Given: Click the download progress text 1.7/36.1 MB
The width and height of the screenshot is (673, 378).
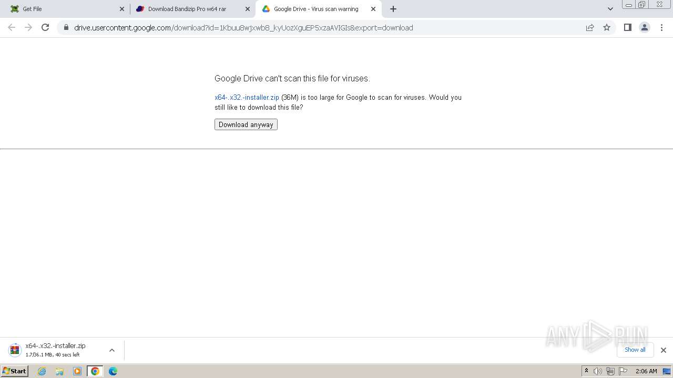Looking at the screenshot, I should pos(53,355).
